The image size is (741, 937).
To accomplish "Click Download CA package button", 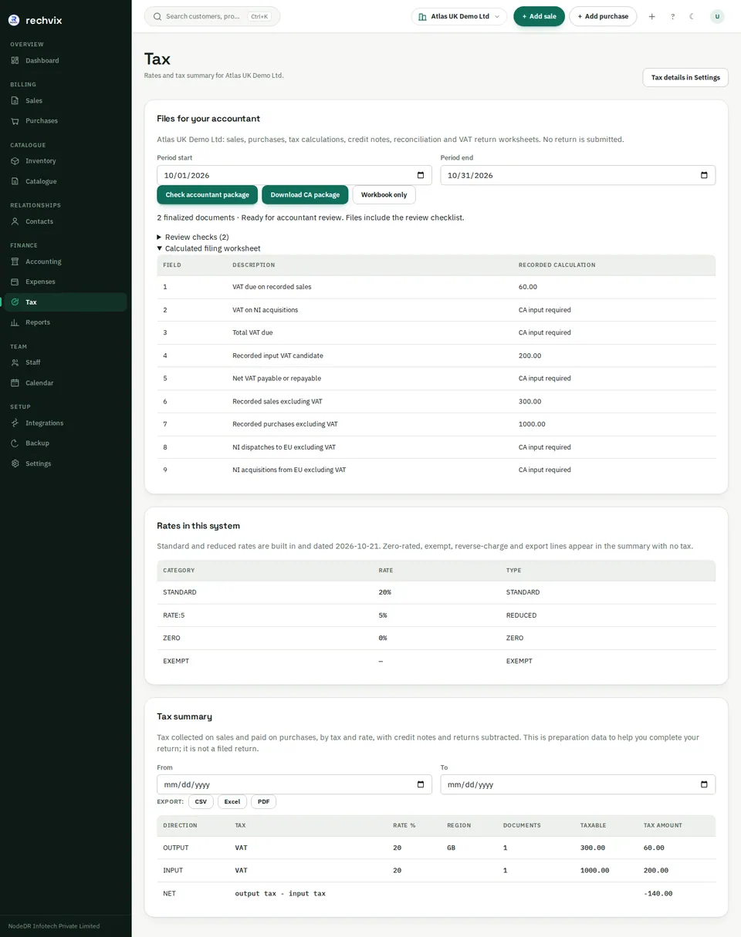I will click(305, 194).
